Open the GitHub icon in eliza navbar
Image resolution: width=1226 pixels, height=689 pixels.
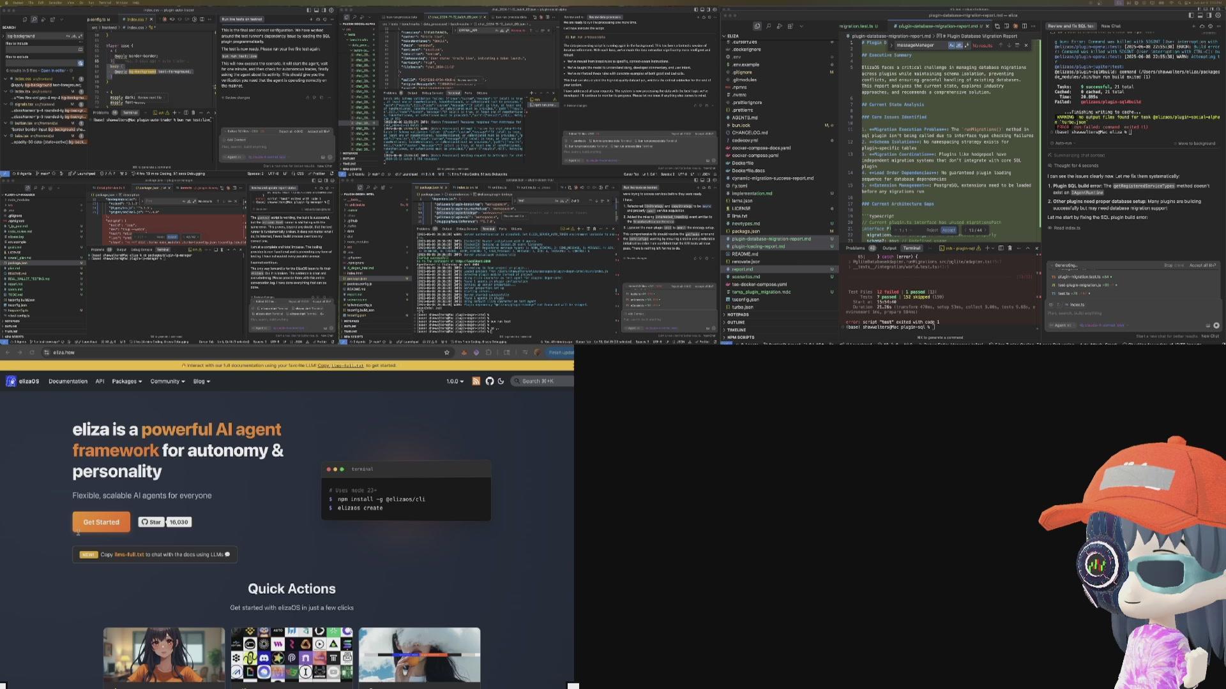pos(489,381)
